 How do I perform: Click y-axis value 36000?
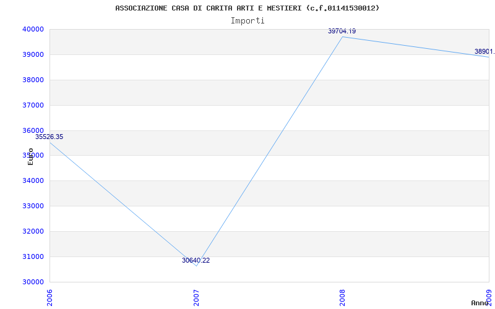pyautogui.click(x=33, y=130)
